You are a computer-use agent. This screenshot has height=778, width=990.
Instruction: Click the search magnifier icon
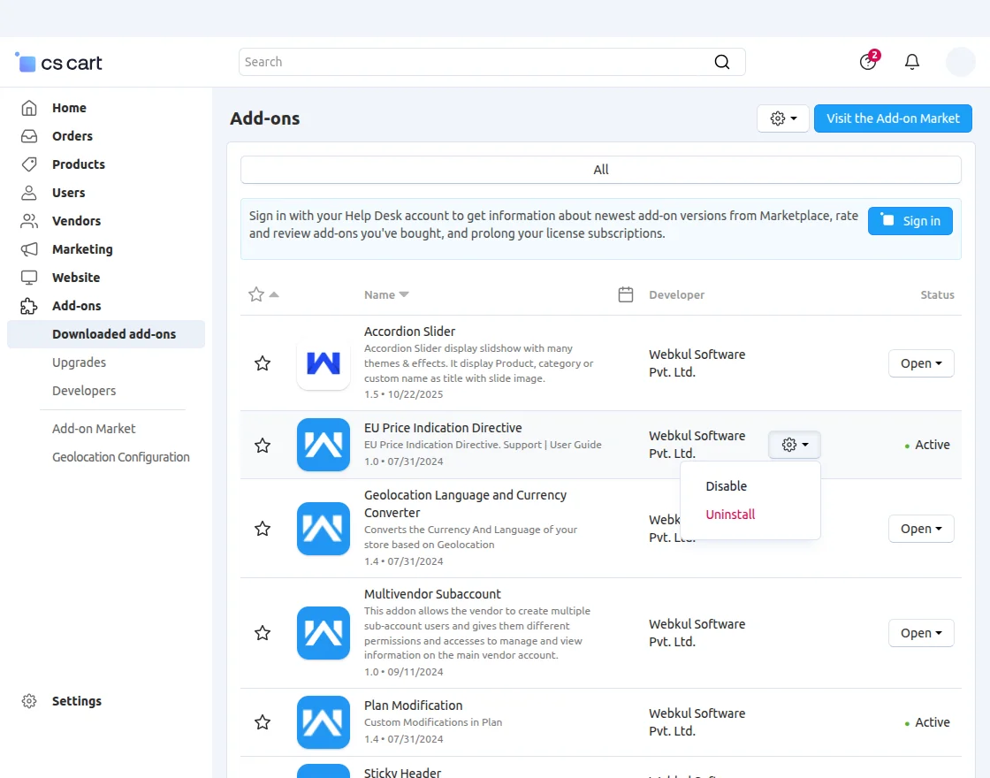[x=722, y=62]
